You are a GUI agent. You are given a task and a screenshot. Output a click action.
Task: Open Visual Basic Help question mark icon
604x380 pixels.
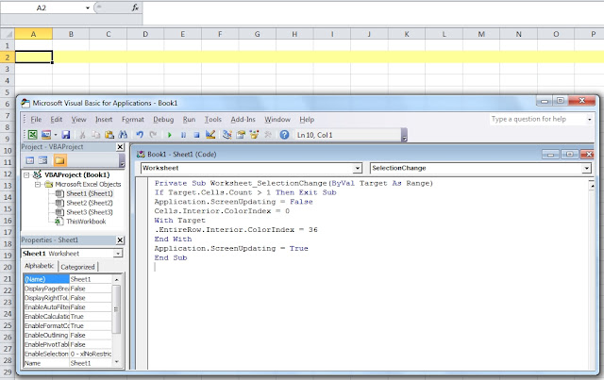coord(284,135)
